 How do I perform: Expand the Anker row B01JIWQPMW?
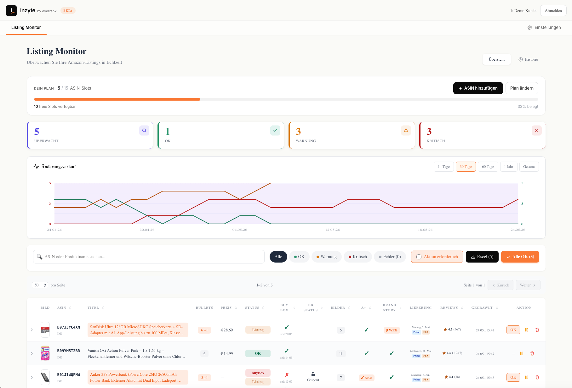click(31, 377)
